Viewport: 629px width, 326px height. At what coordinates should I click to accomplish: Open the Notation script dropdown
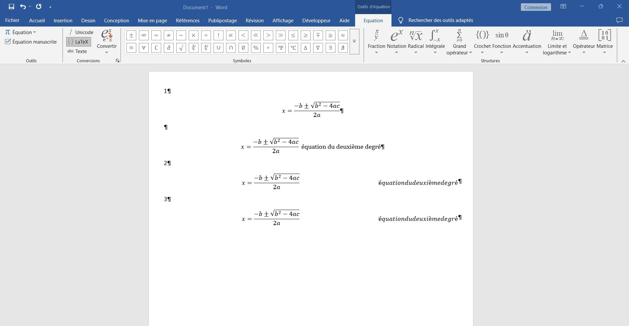coord(396,42)
